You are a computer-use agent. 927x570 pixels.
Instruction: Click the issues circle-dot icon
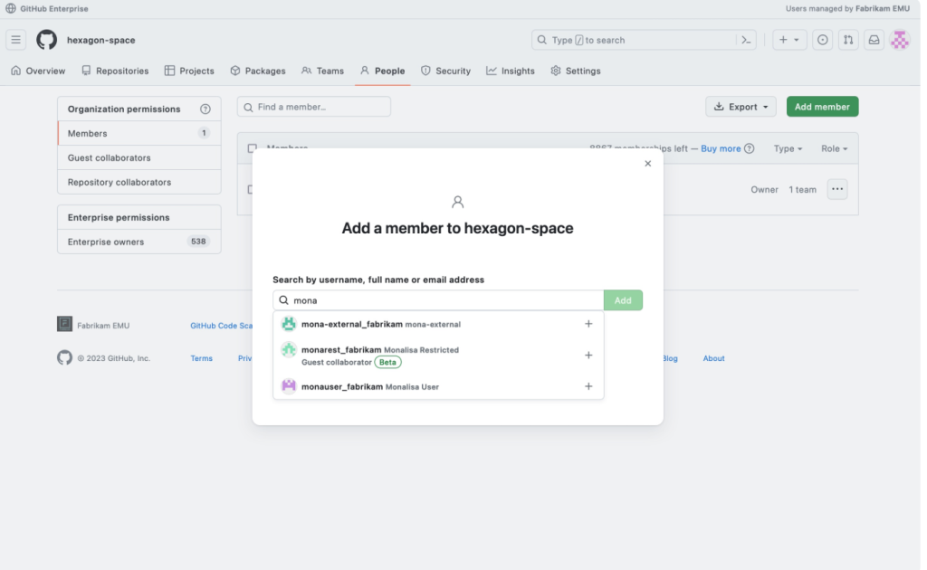822,39
